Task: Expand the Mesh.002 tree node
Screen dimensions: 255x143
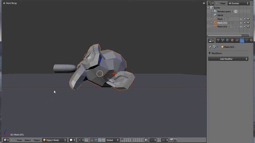Action: [x=212, y=27]
